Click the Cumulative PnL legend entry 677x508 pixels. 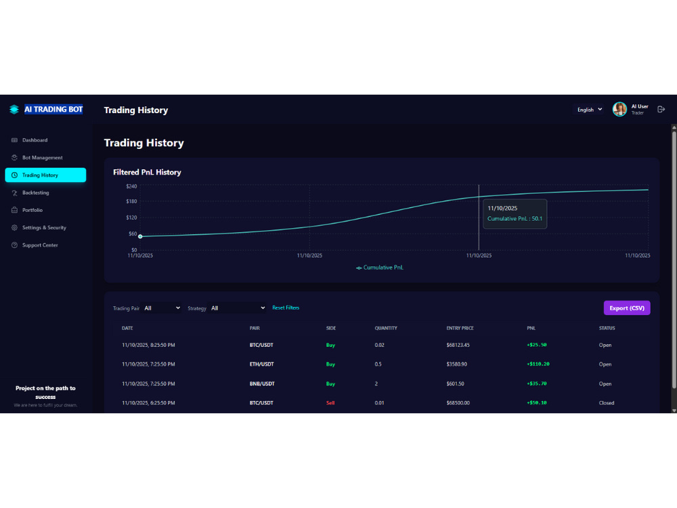(380, 268)
